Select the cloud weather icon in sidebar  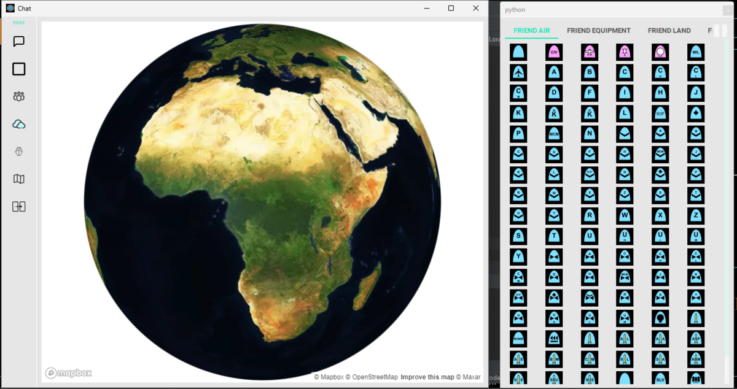[x=19, y=124]
